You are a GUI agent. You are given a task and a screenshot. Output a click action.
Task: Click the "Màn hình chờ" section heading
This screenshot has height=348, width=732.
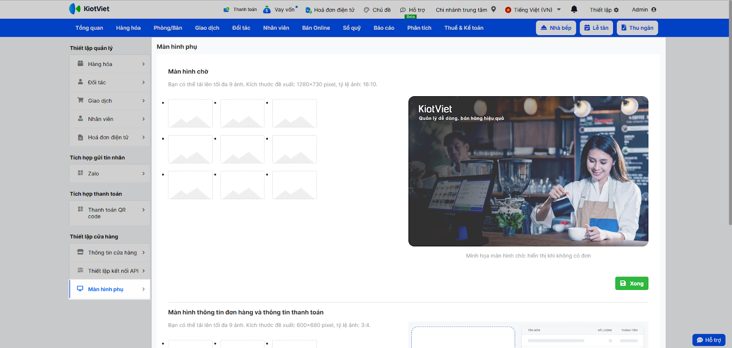188,71
